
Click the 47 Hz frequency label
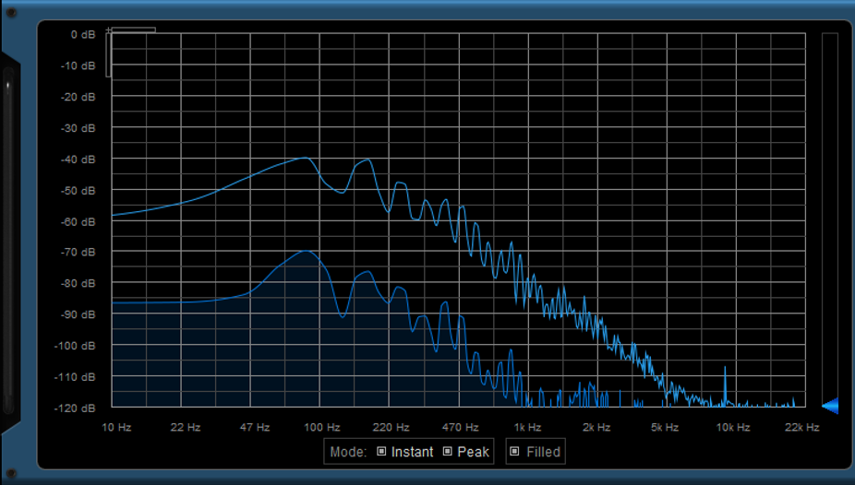point(255,427)
